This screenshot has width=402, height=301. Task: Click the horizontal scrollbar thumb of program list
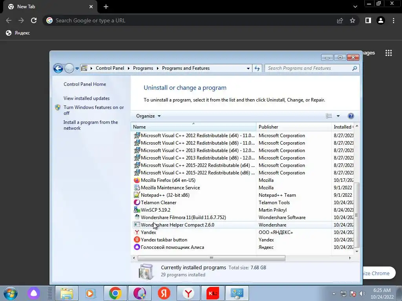pyautogui.click(x=212, y=258)
